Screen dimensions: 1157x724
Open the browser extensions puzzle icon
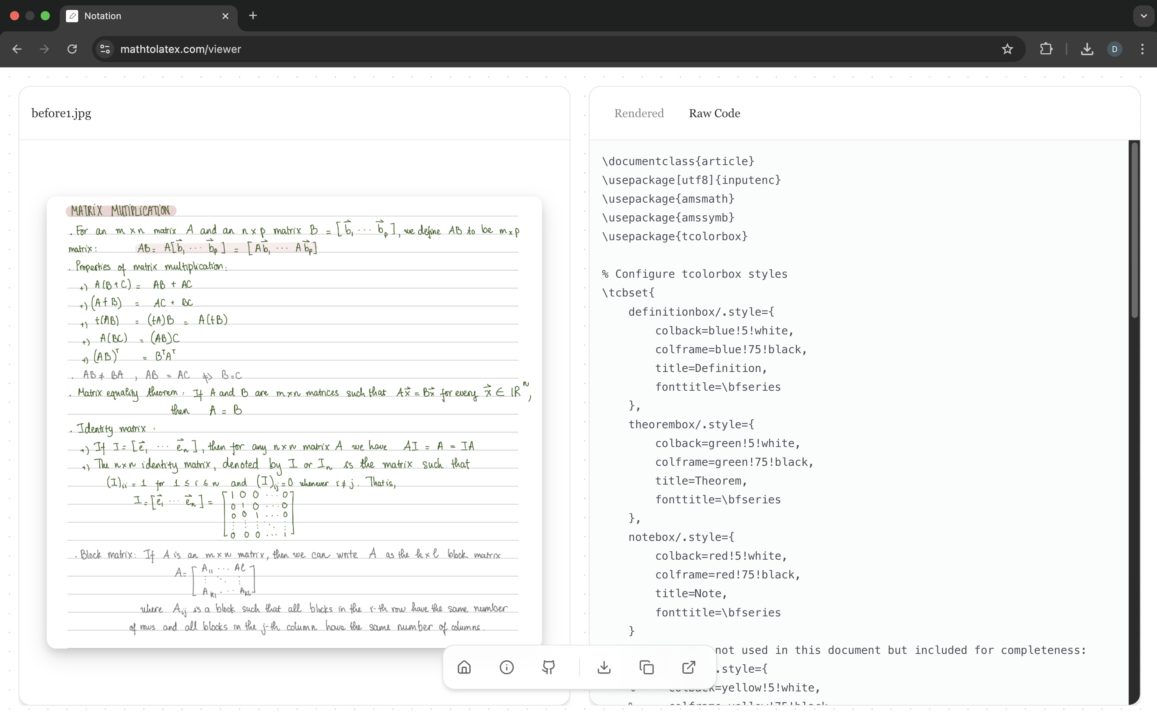tap(1046, 49)
